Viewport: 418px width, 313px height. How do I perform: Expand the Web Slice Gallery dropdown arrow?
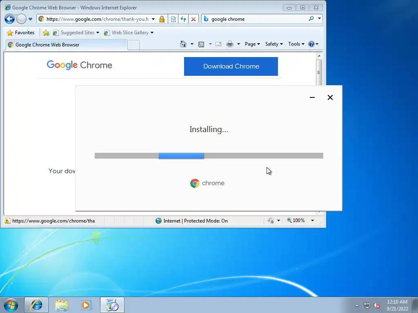(x=152, y=33)
